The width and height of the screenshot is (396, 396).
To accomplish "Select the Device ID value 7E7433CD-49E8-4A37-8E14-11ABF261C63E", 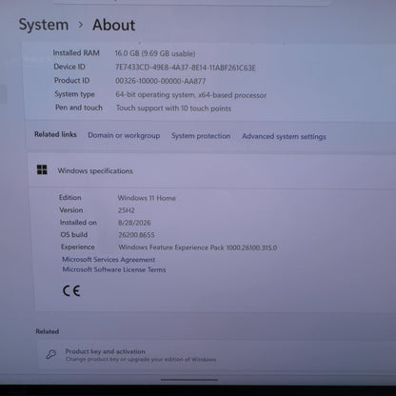I will pos(186,68).
